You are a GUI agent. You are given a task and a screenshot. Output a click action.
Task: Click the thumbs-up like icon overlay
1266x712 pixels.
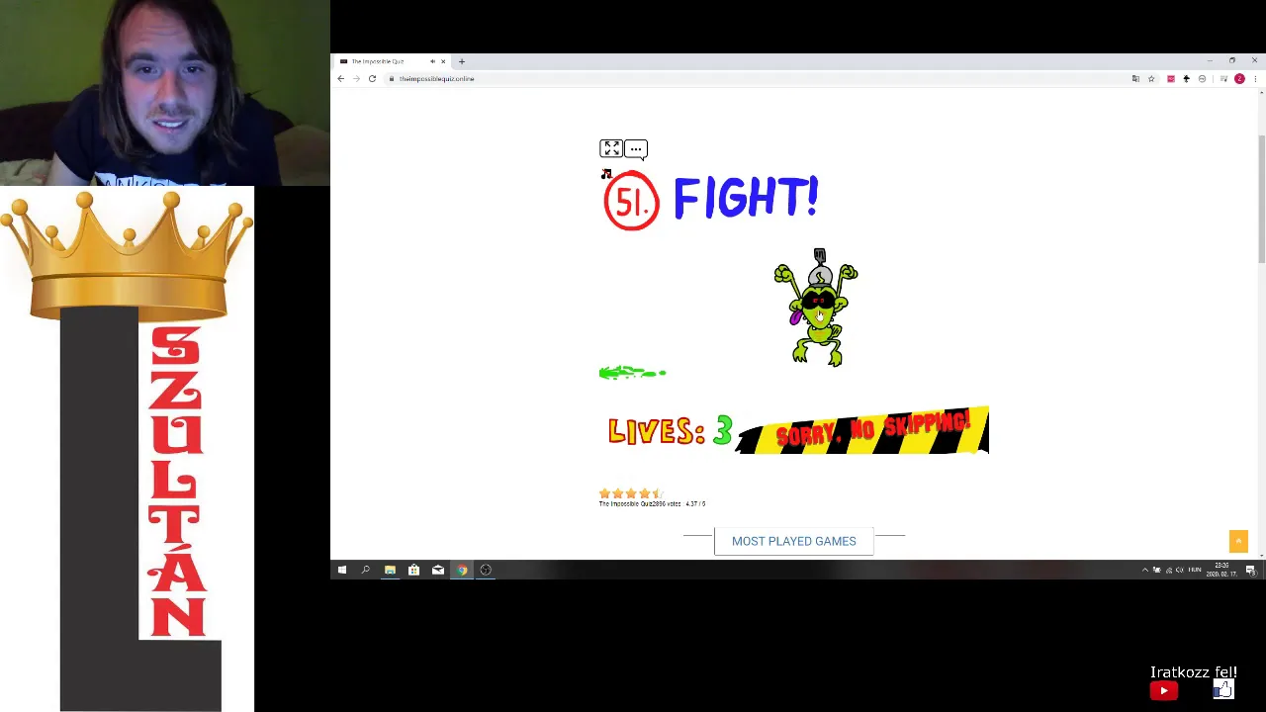1223,689
